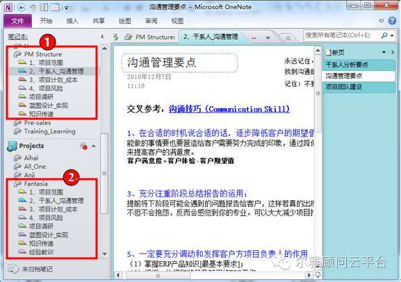
Task: Toggle Full Page View icon in title bar
Action: [55, 8]
